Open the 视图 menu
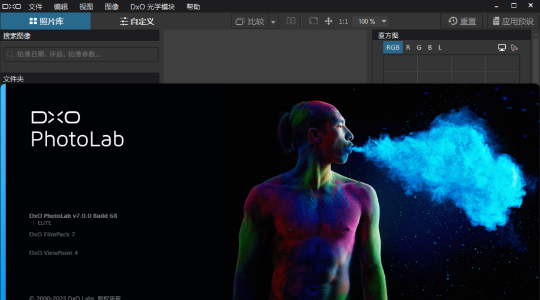 [x=86, y=6]
